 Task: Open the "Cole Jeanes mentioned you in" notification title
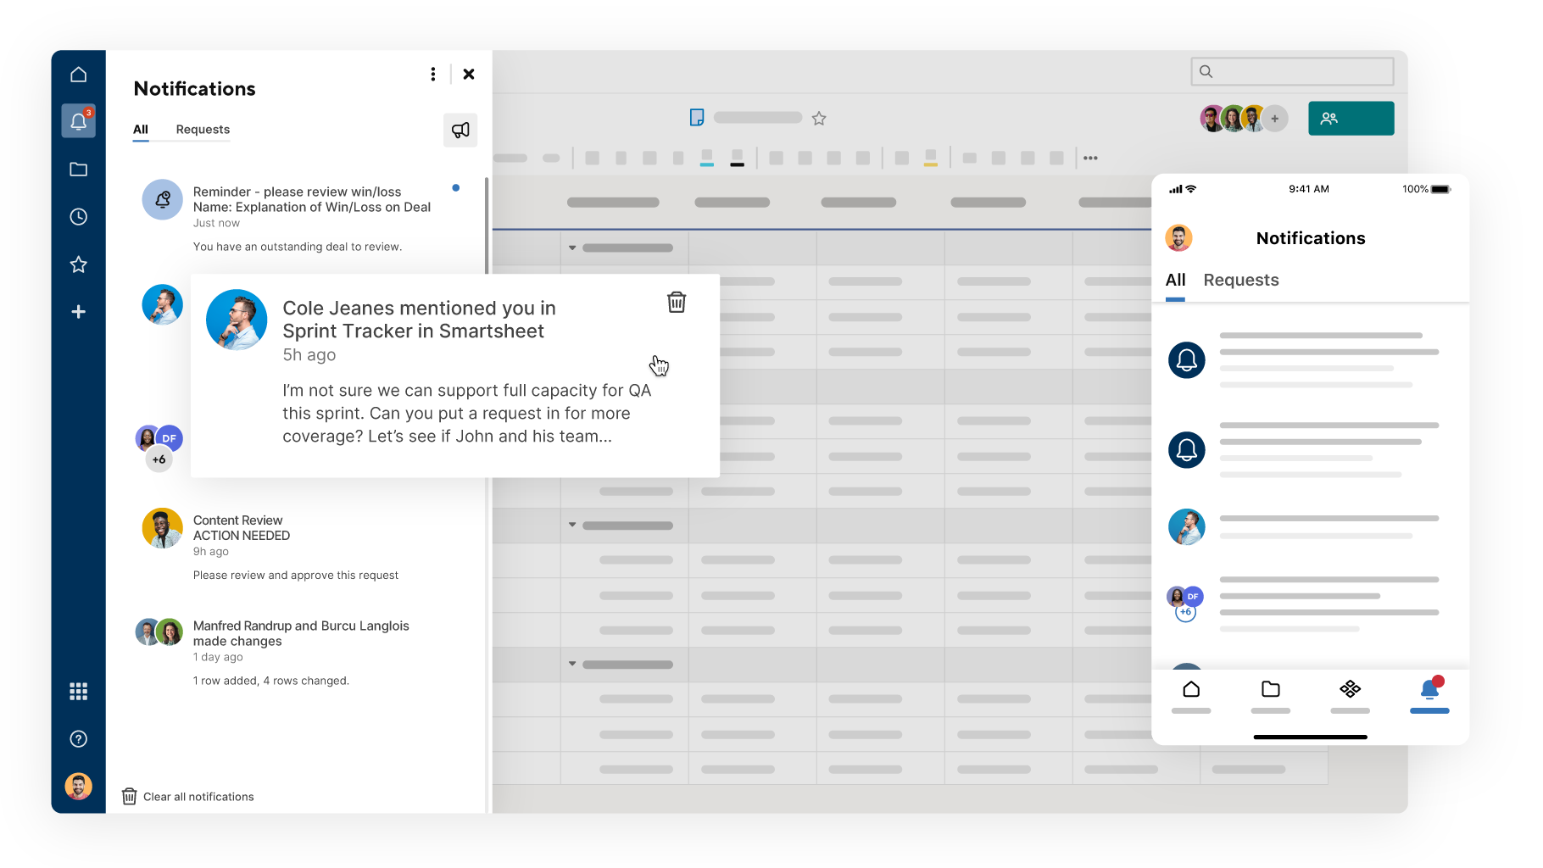419,320
